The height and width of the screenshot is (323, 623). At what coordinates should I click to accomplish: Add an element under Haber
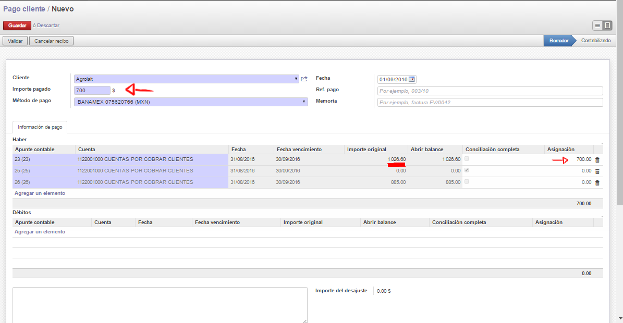[40, 193]
